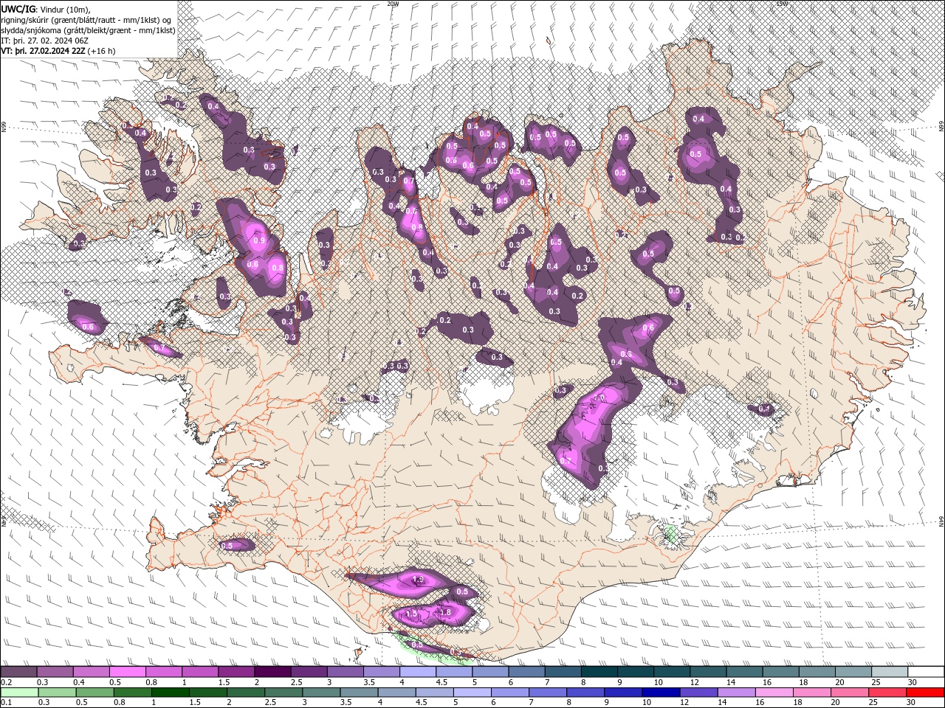Click the dark teal upper swatch between 8 and 9
This screenshot has height=708, width=945.
click(x=599, y=672)
